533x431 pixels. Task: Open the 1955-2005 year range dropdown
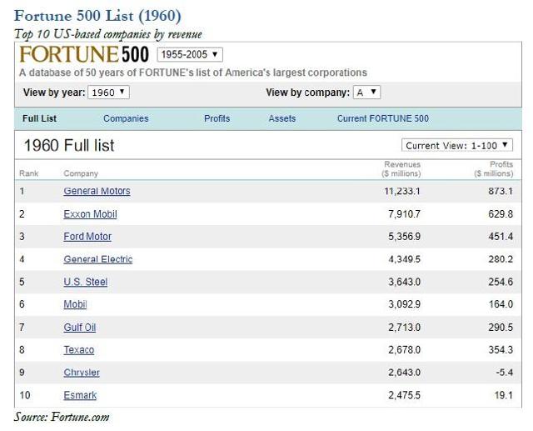coord(189,55)
